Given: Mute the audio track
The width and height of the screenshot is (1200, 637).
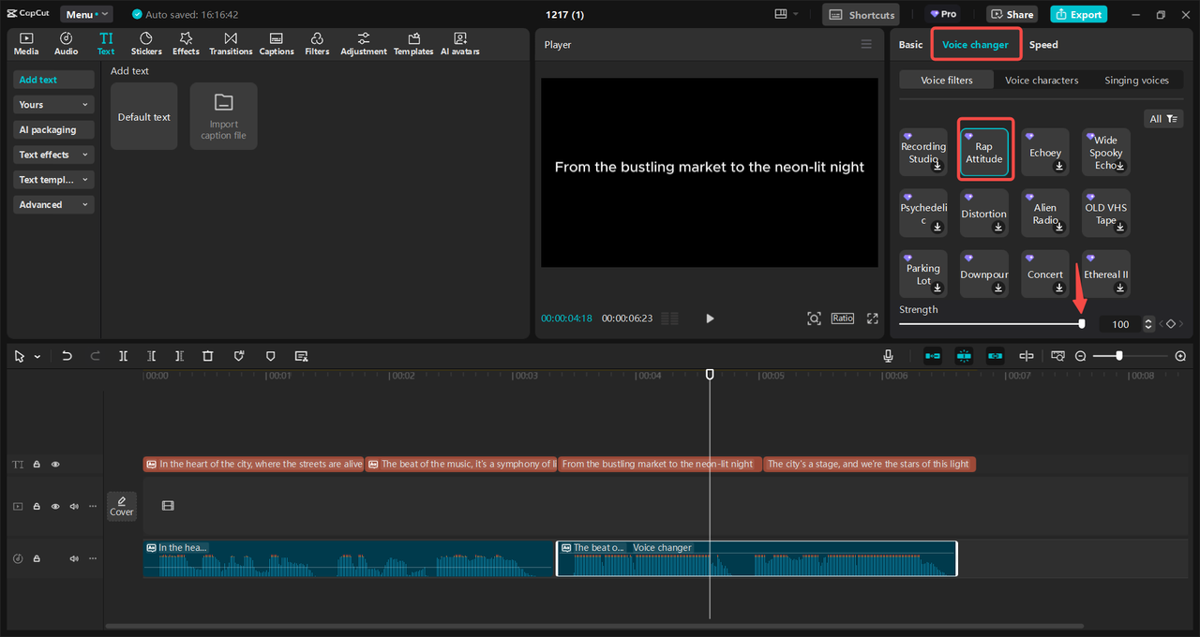Looking at the screenshot, I should click(74, 558).
